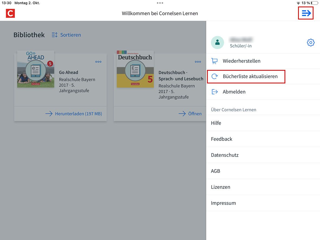Open settings with the gear icon

point(311,43)
